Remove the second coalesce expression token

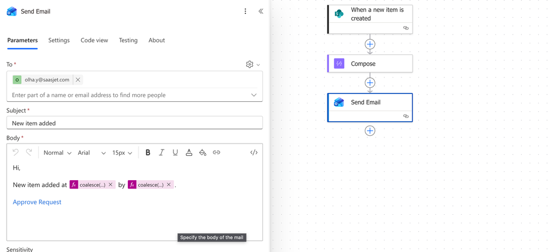(169, 185)
